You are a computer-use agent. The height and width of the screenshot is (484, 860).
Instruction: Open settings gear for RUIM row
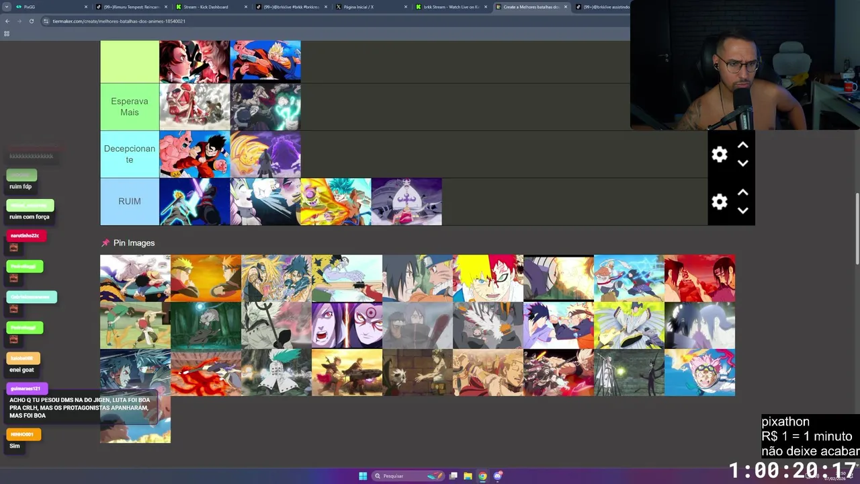tap(719, 202)
